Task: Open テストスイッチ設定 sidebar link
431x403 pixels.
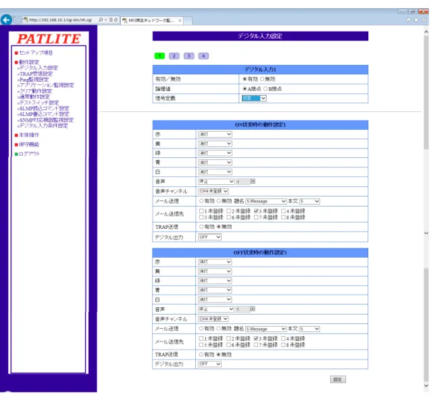Action: point(39,103)
